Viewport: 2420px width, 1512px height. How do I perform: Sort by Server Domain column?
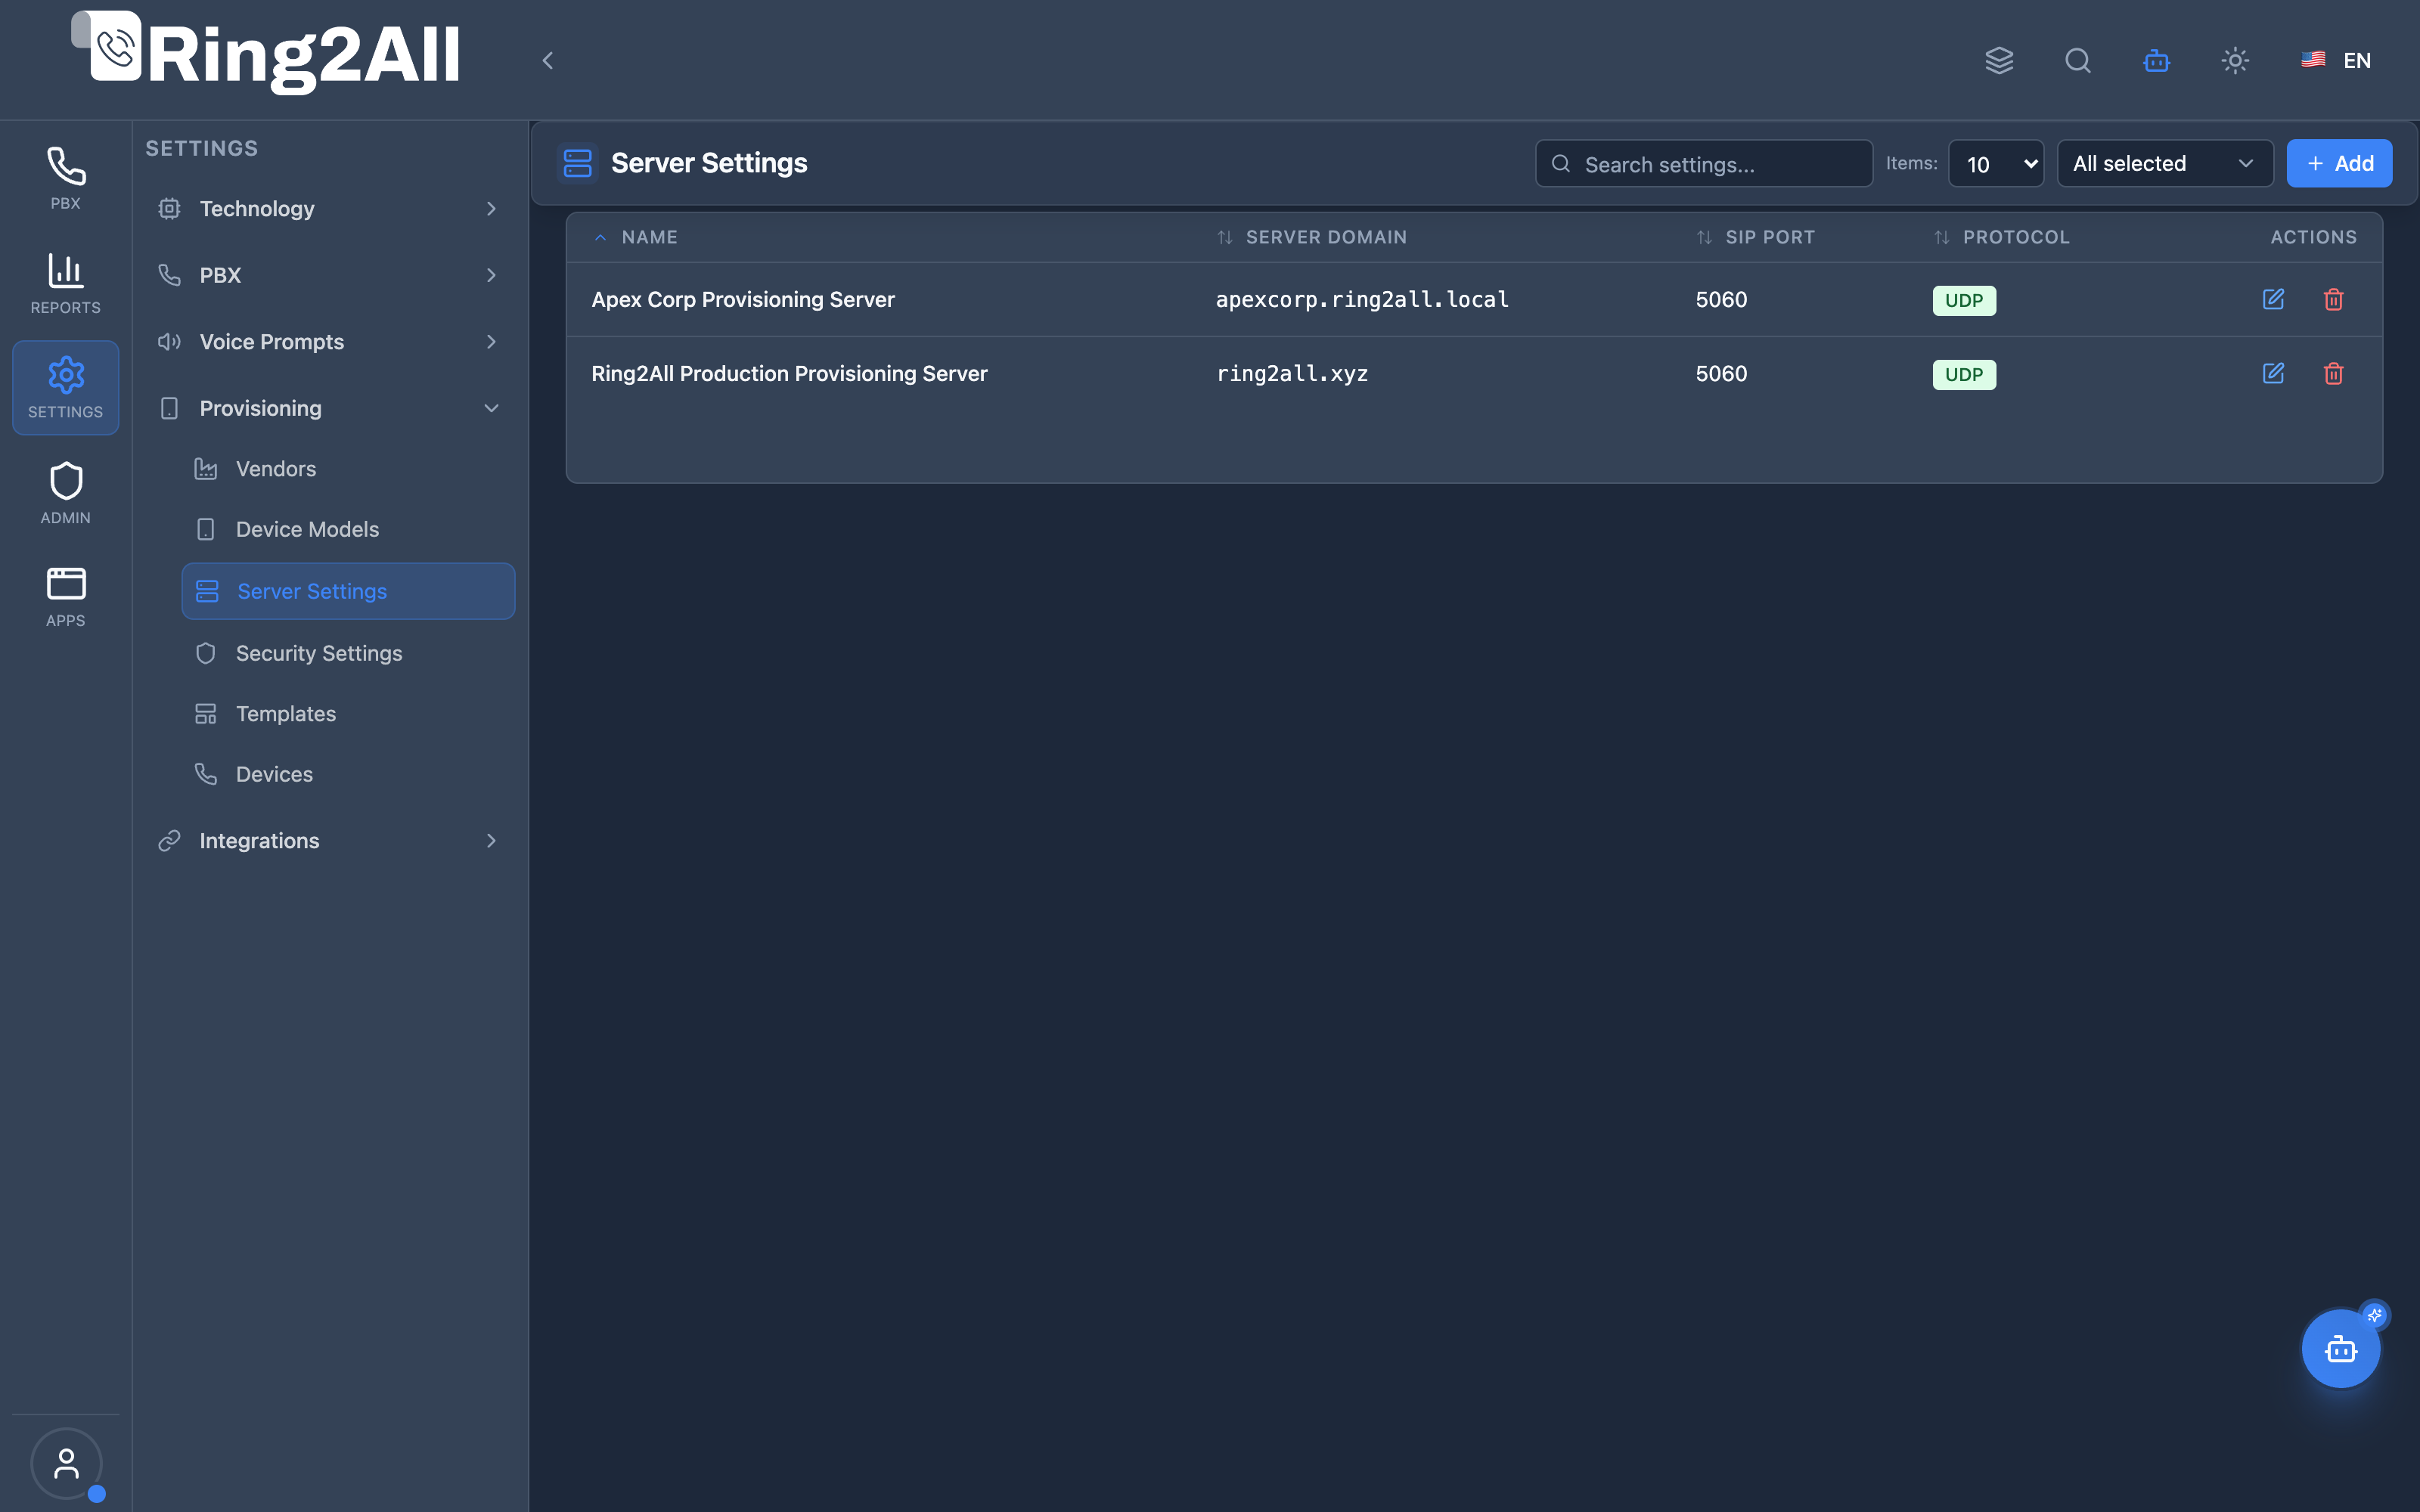pos(1311,237)
